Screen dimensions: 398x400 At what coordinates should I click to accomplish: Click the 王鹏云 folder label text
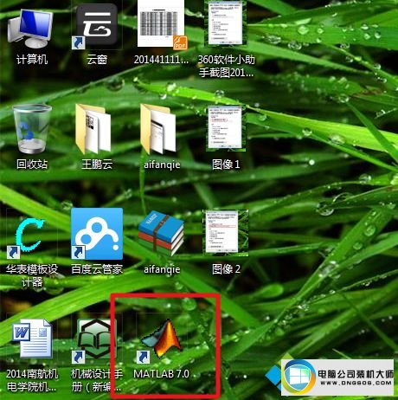pos(97,165)
